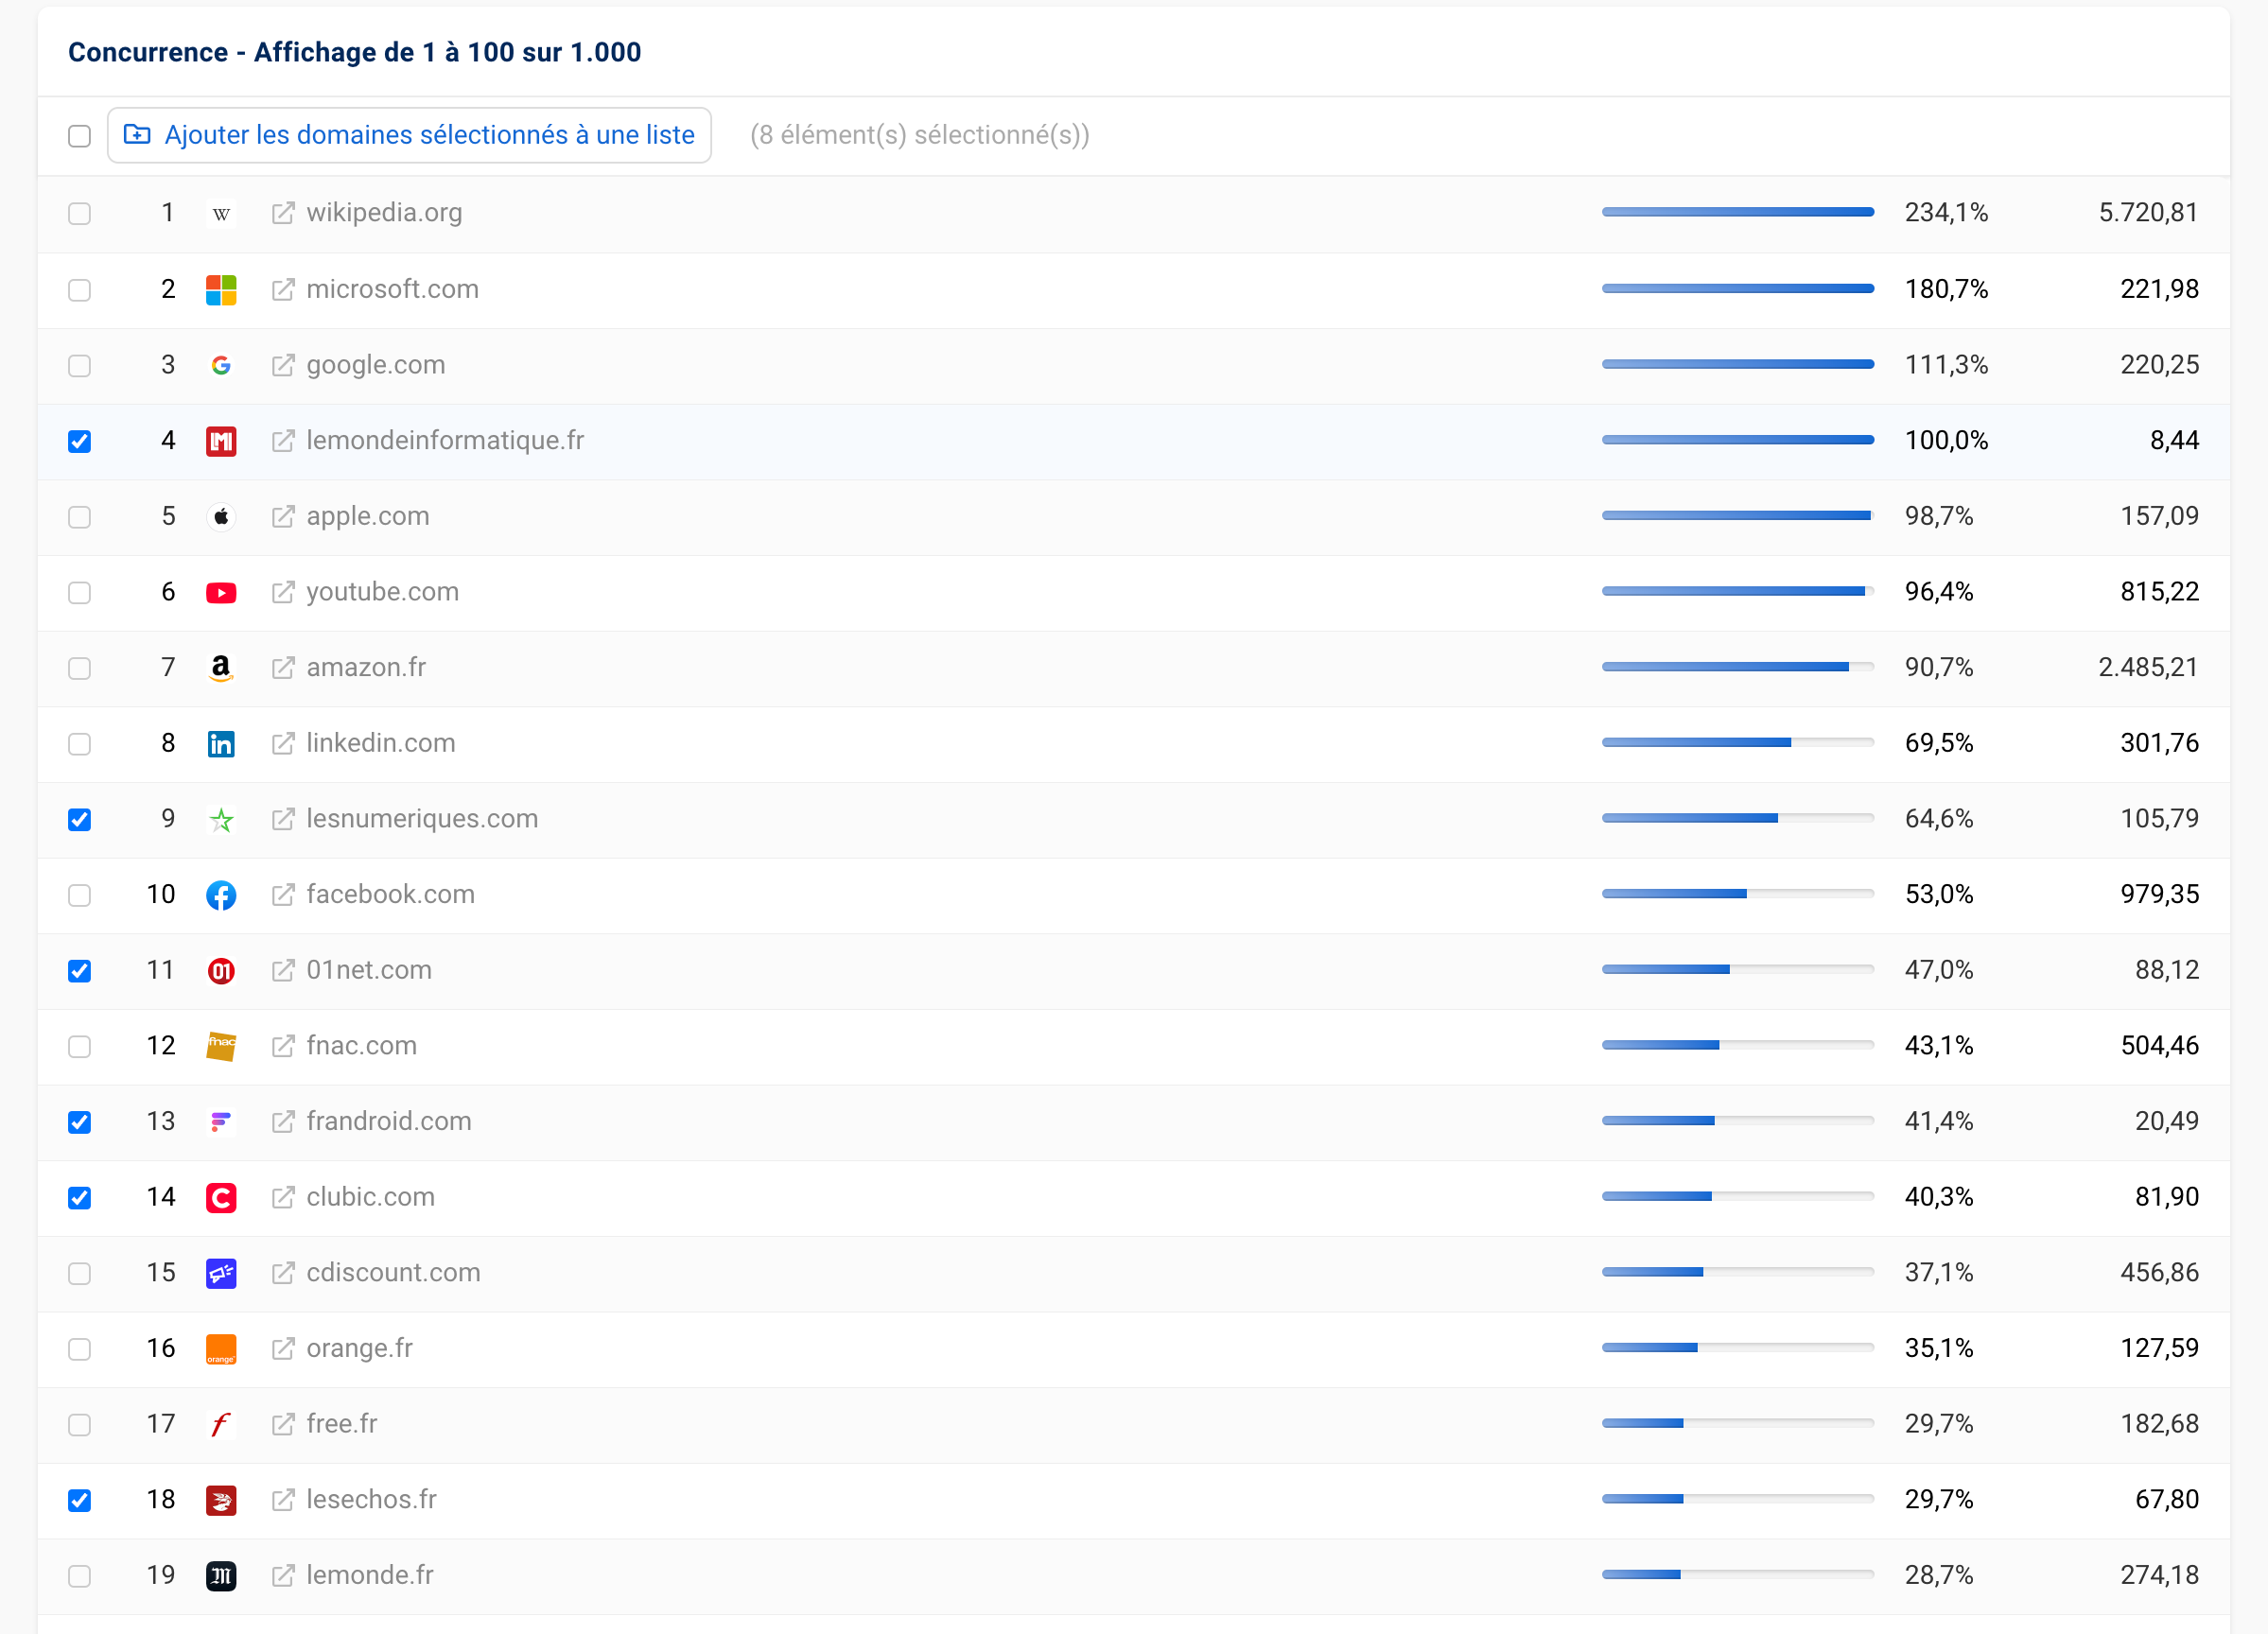The image size is (2268, 1634).
Task: Open the lemondeinformatique.fr domain link
Action: 445,440
